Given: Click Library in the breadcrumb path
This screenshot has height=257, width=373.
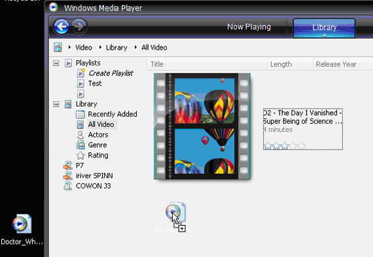Looking at the screenshot, I should [116, 48].
